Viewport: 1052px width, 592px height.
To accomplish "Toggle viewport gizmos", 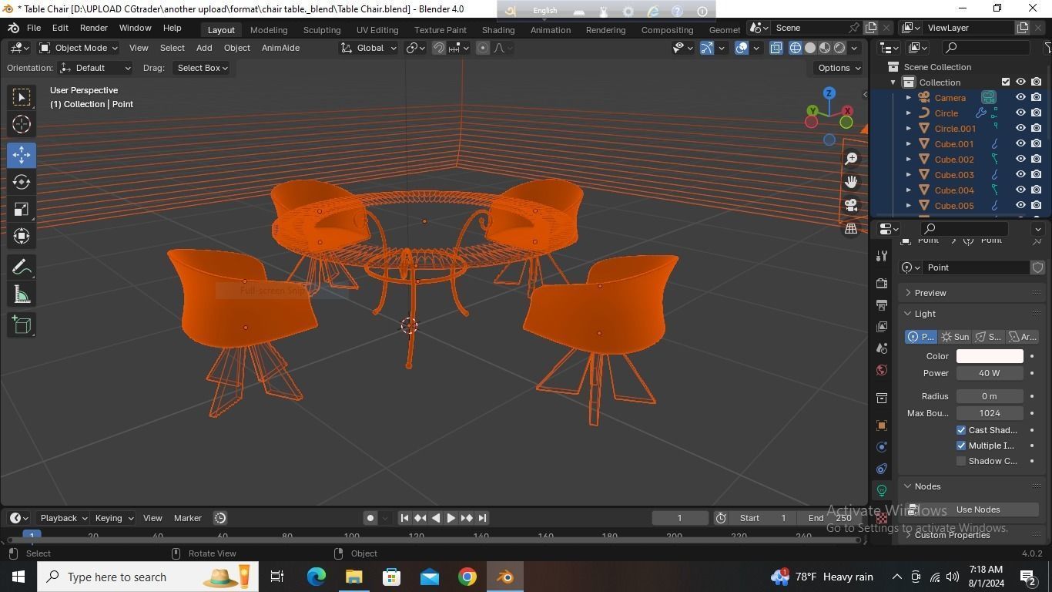I will pyautogui.click(x=706, y=48).
